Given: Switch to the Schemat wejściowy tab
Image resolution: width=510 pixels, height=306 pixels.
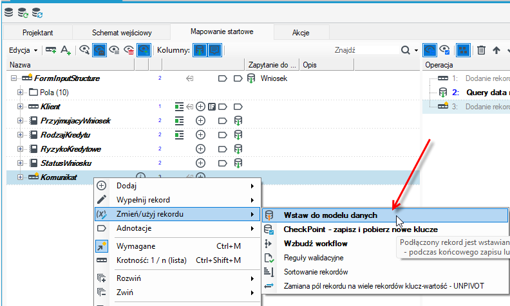Looking at the screenshot, I should click(x=122, y=33).
